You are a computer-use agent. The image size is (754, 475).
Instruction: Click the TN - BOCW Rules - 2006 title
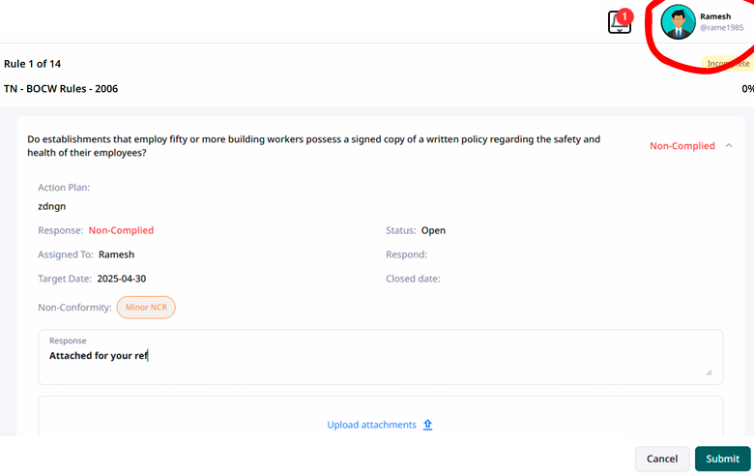(x=61, y=89)
